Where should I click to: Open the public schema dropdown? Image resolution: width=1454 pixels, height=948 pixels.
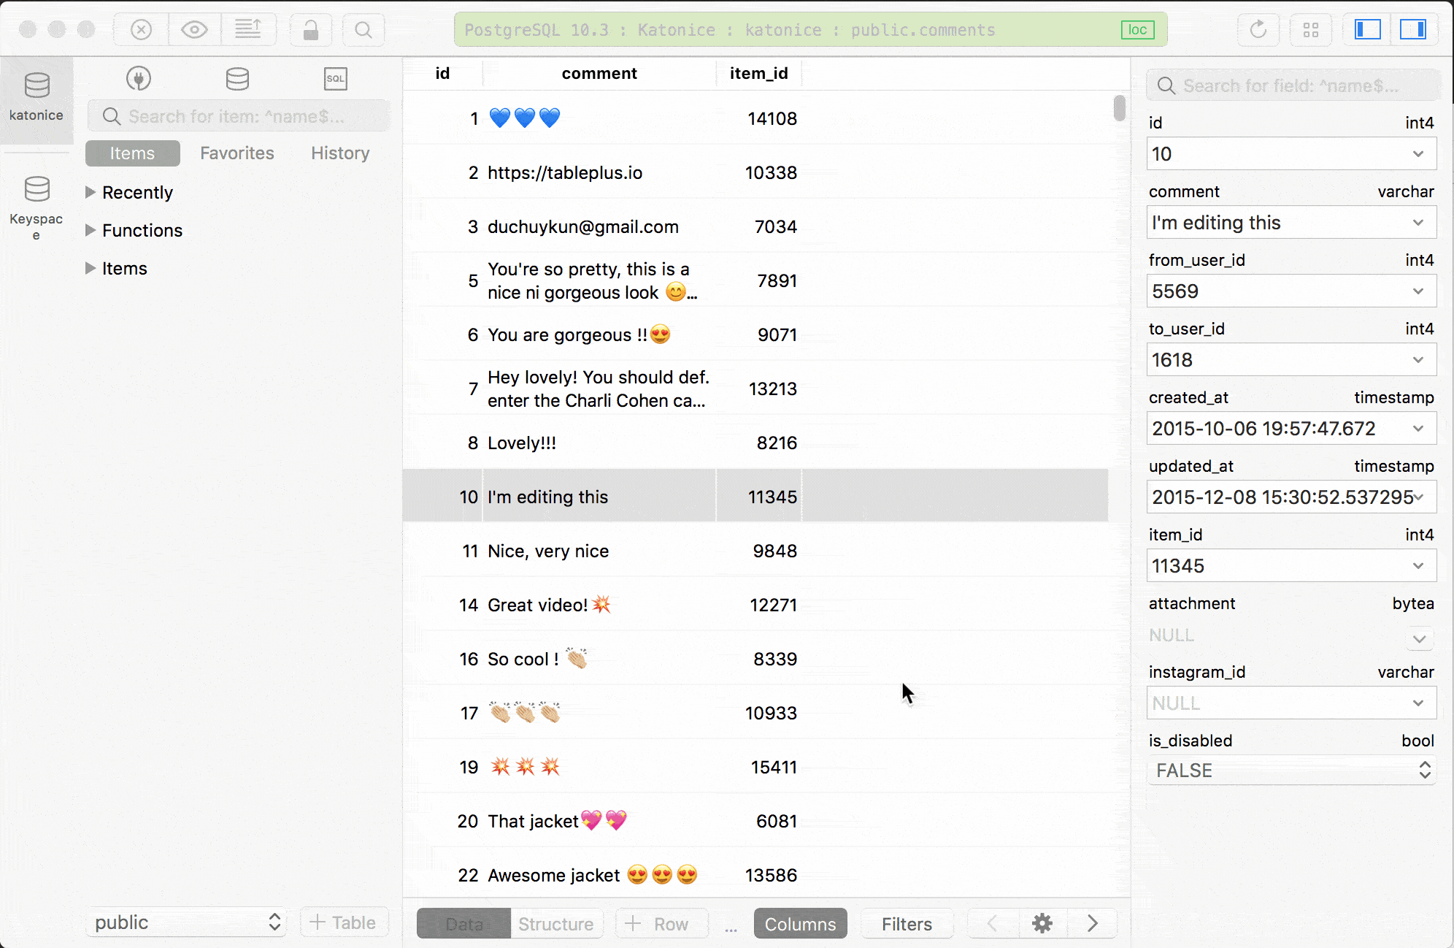point(187,922)
